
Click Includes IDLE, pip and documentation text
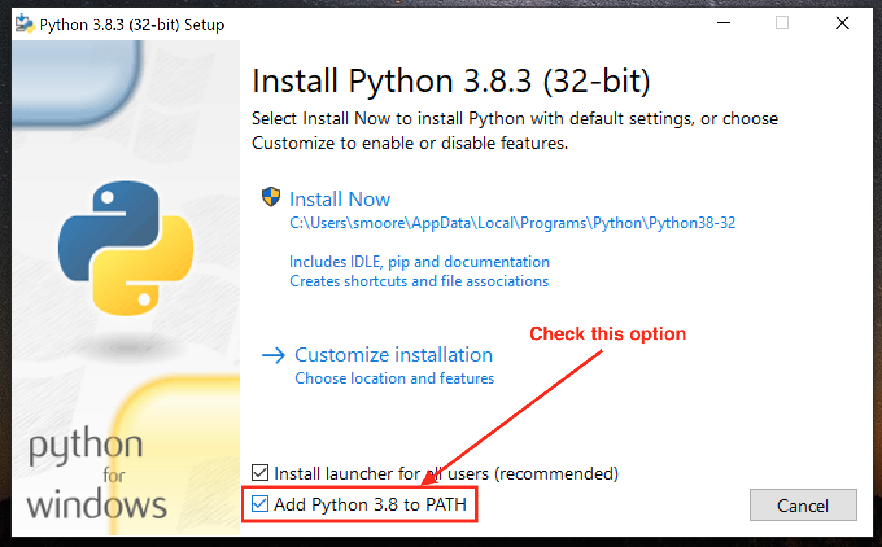click(x=419, y=262)
